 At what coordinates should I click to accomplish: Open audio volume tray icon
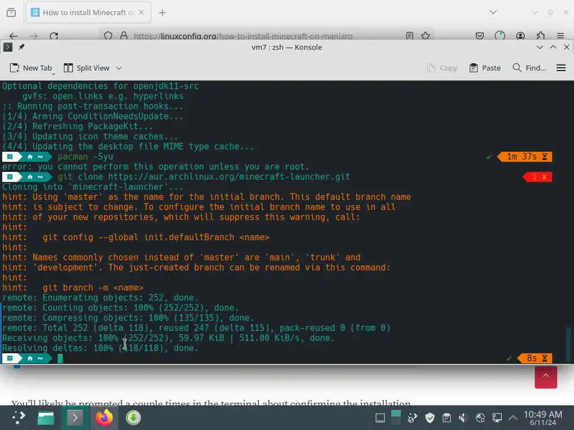pyautogui.click(x=463, y=418)
